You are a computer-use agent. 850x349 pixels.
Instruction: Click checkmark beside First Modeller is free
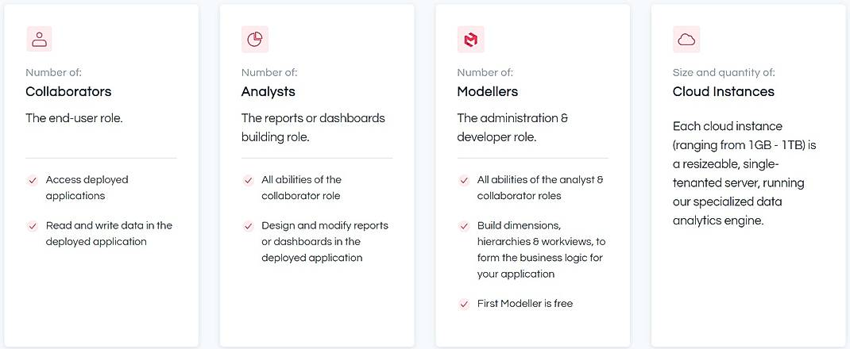pos(464,304)
